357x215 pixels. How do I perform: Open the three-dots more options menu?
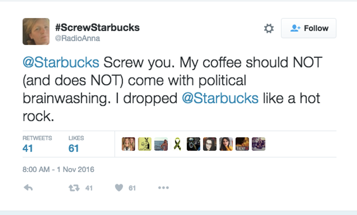coord(163,188)
